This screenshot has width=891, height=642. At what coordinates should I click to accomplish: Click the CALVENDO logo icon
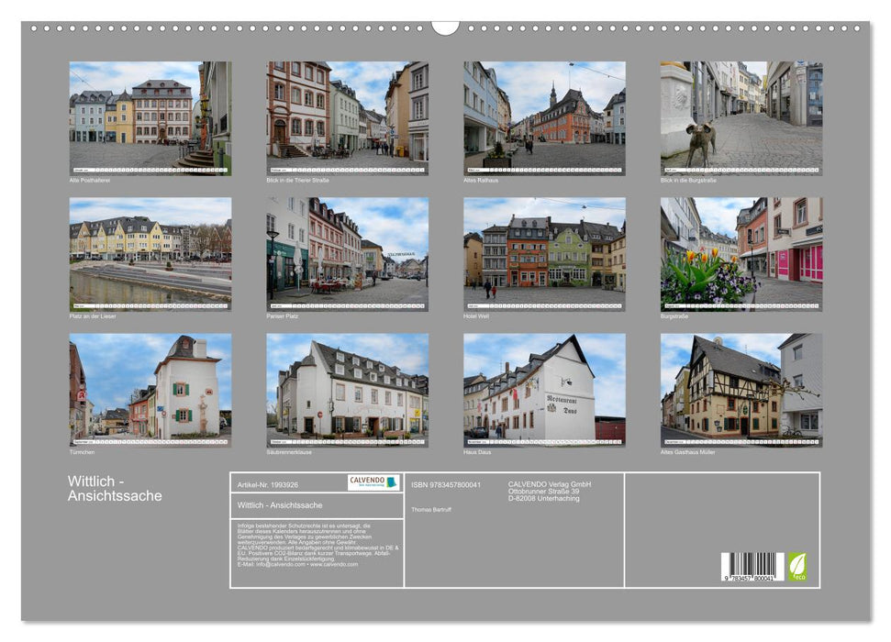[370, 481]
